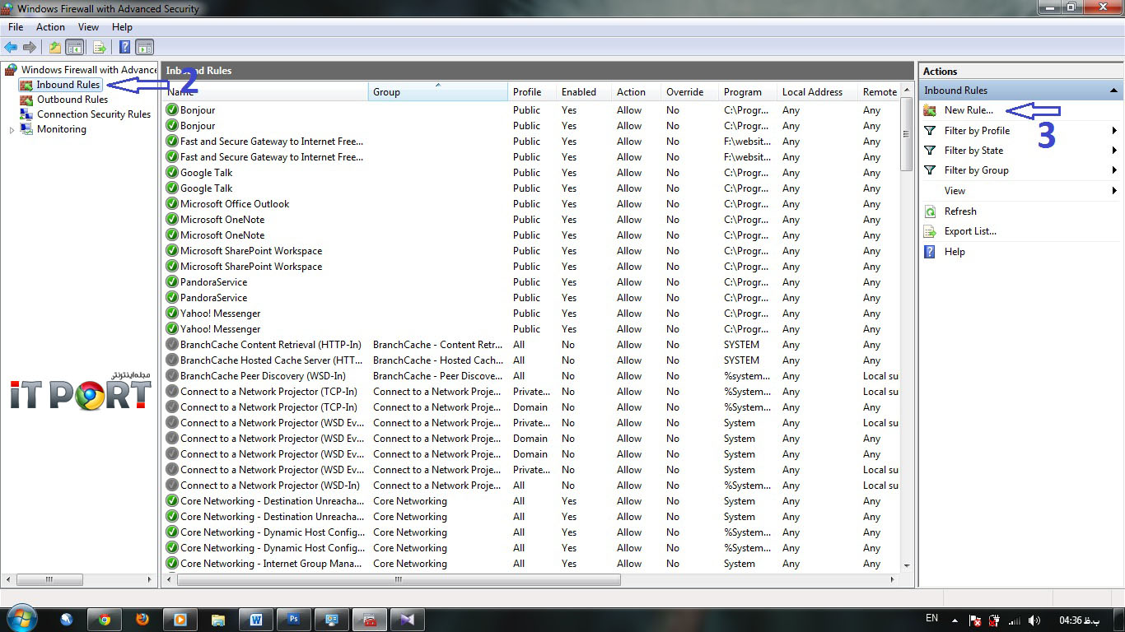The height and width of the screenshot is (632, 1125).
Task: Show hidden tray icons arrow
Action: 955,620
